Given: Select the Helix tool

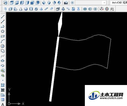Looking at the screenshot, I should pyautogui.click(x=46, y=9).
